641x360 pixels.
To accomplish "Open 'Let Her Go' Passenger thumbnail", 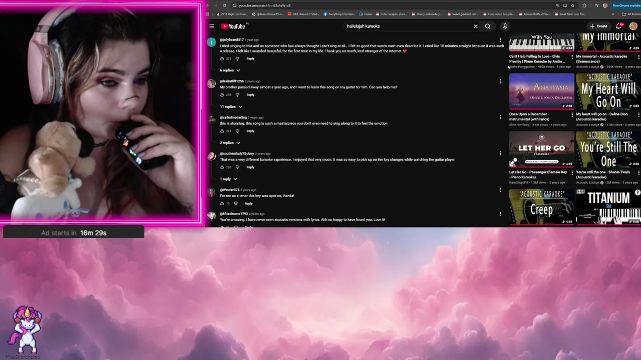I will tap(542, 149).
